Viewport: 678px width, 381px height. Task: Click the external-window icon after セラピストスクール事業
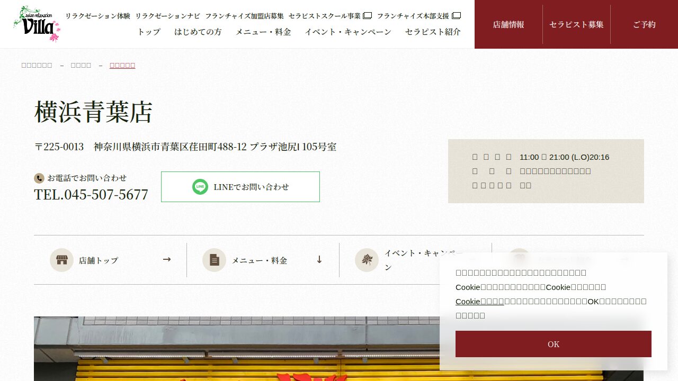[x=367, y=16]
